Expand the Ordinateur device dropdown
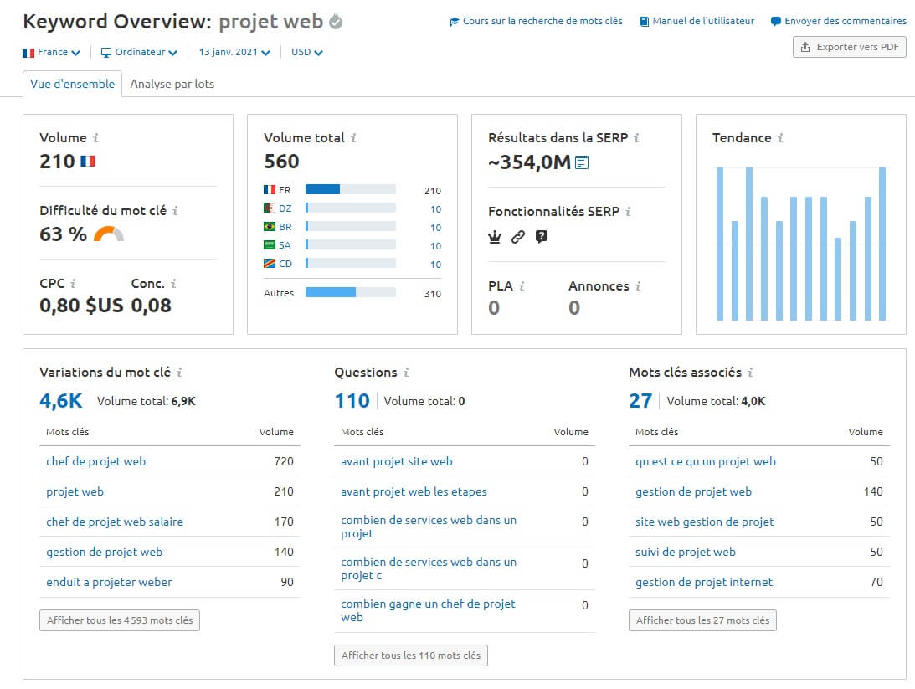 click(x=139, y=52)
